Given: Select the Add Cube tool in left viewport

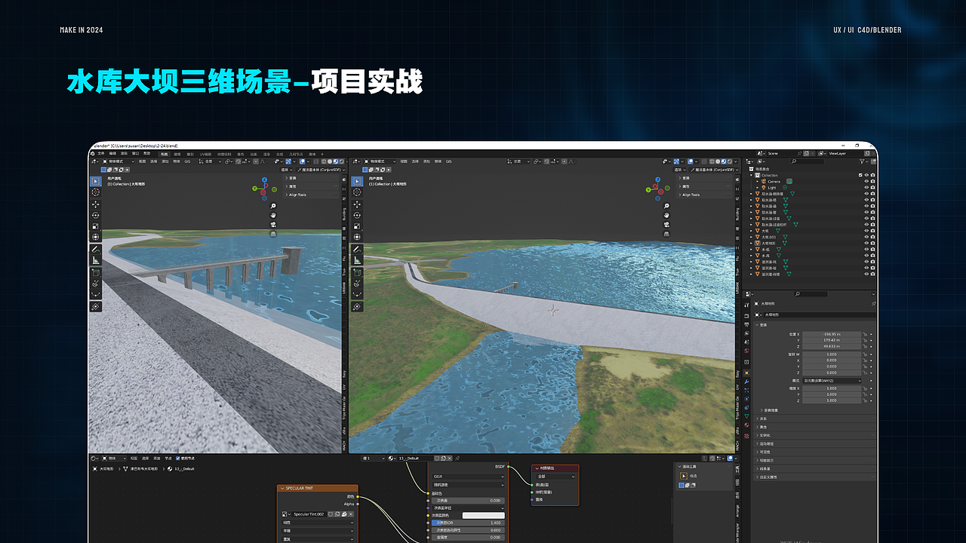Looking at the screenshot, I should [96, 272].
